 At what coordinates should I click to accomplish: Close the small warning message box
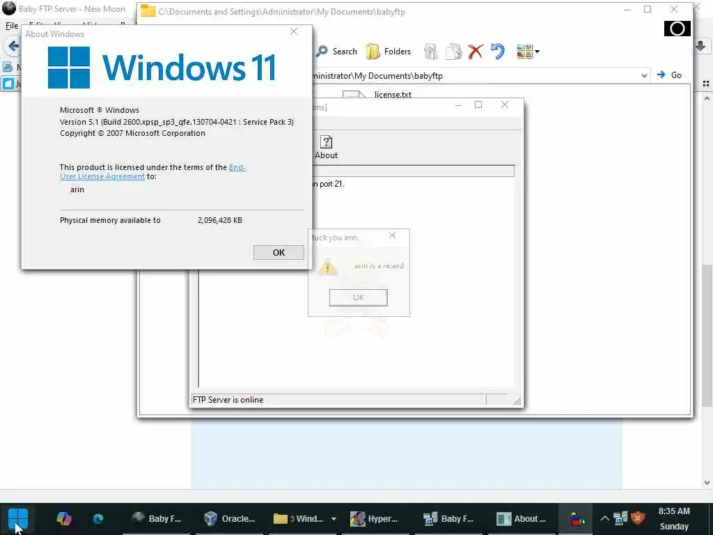click(x=392, y=235)
